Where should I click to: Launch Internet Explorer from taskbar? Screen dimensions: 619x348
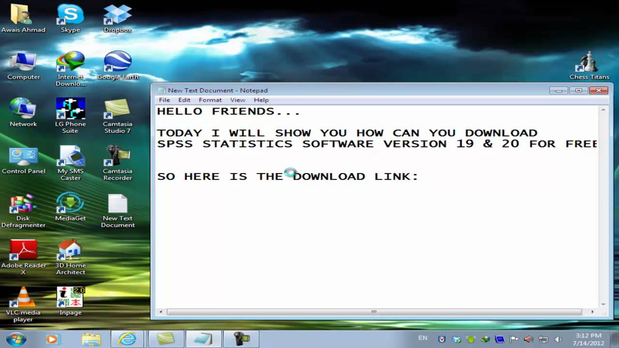click(127, 339)
